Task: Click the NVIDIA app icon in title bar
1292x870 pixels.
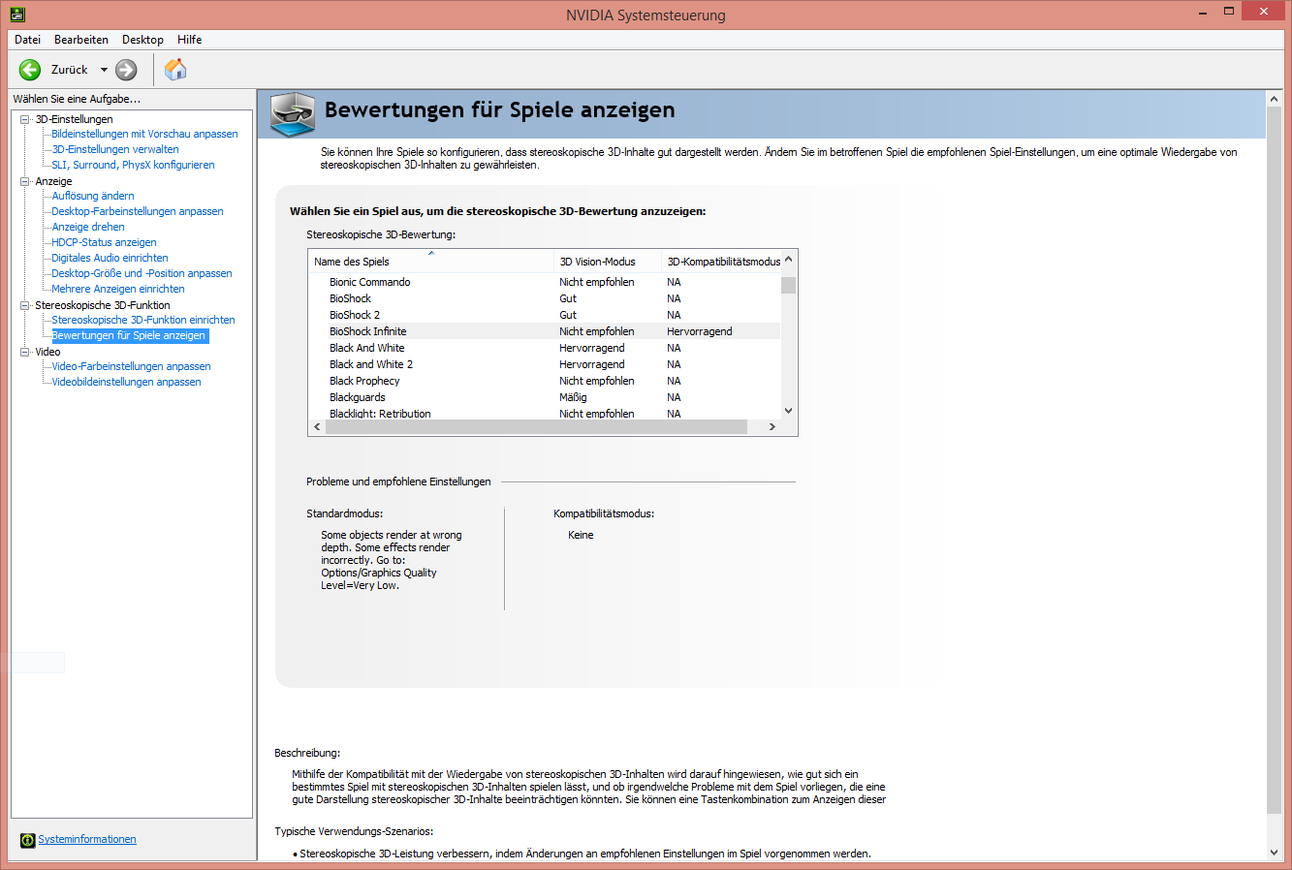Action: [16, 15]
